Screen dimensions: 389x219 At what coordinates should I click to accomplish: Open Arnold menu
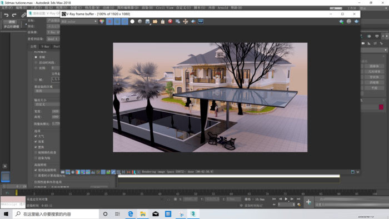(x=222, y=8)
